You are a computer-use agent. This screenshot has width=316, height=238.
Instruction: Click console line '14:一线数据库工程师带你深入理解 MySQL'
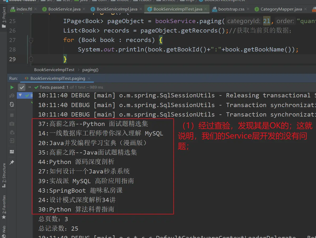[101, 133]
